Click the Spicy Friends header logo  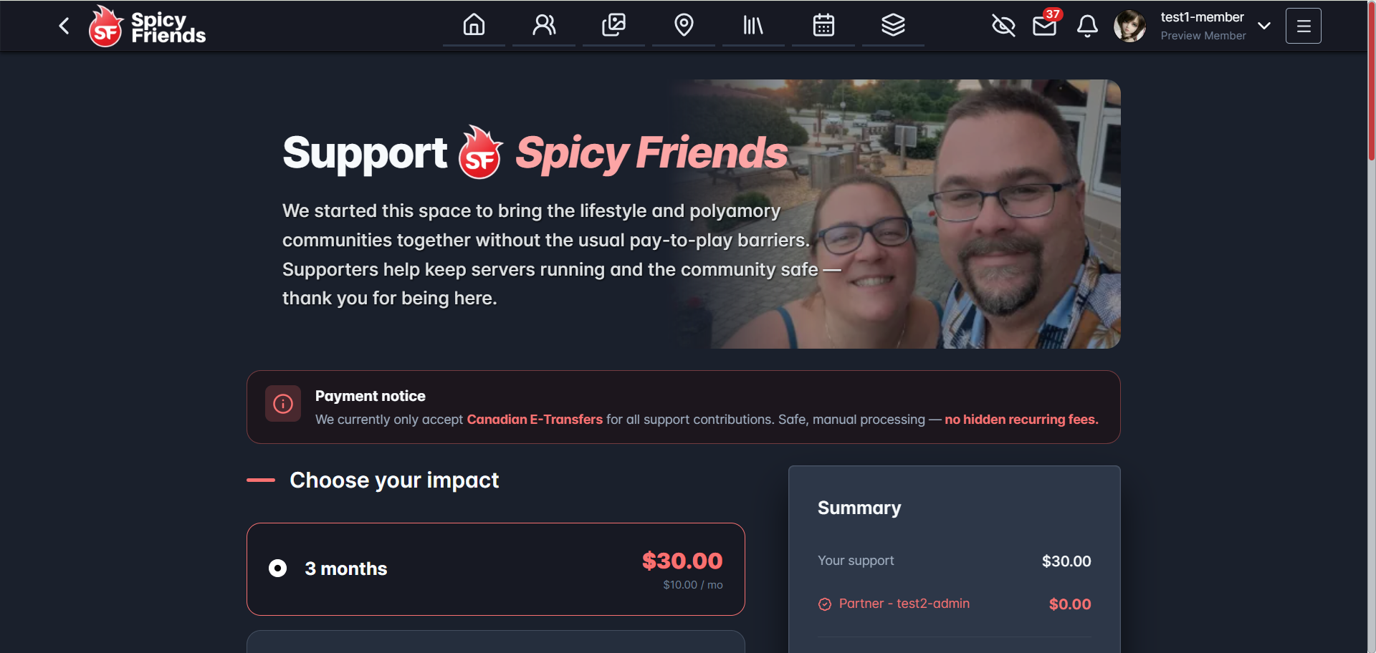[147, 26]
